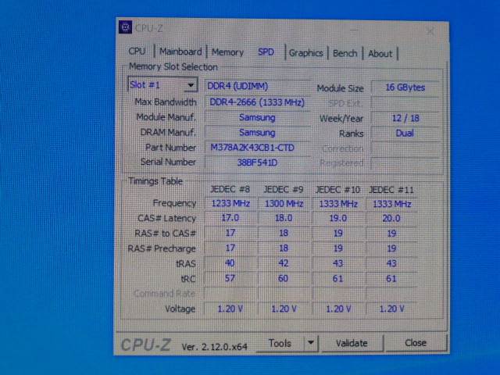Click the 1300 MHz frequency cell
The width and height of the screenshot is (500, 375).
(284, 203)
